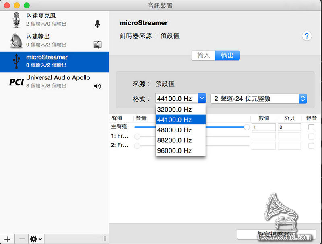Select the Universal Audio Apollo device
This screenshot has width=322, height=244.
click(x=54, y=82)
